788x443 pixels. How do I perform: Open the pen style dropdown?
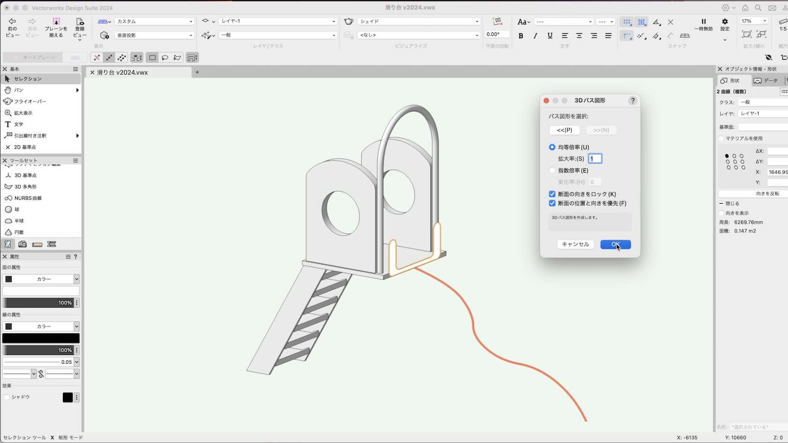(x=41, y=326)
